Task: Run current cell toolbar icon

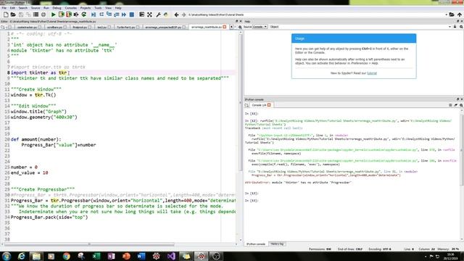Action: click(61, 14)
